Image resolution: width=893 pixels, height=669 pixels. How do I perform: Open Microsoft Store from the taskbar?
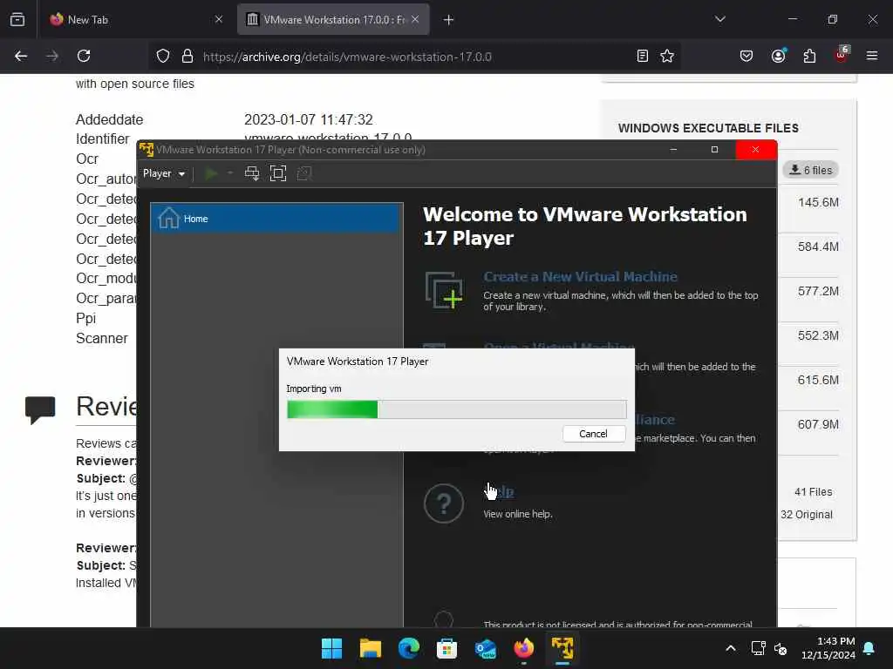tap(447, 648)
